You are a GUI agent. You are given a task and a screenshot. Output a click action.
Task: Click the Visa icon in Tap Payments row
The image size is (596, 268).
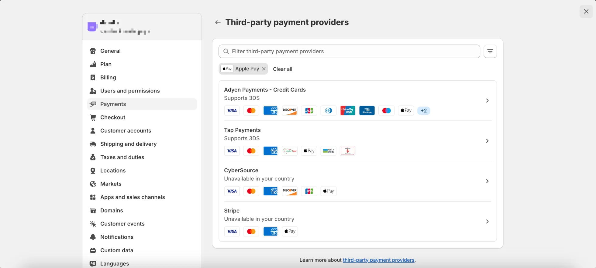tap(232, 151)
